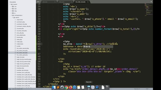This screenshot has width=161, height=90.
Task: Open member.php in sidebar
Action: (20, 68)
